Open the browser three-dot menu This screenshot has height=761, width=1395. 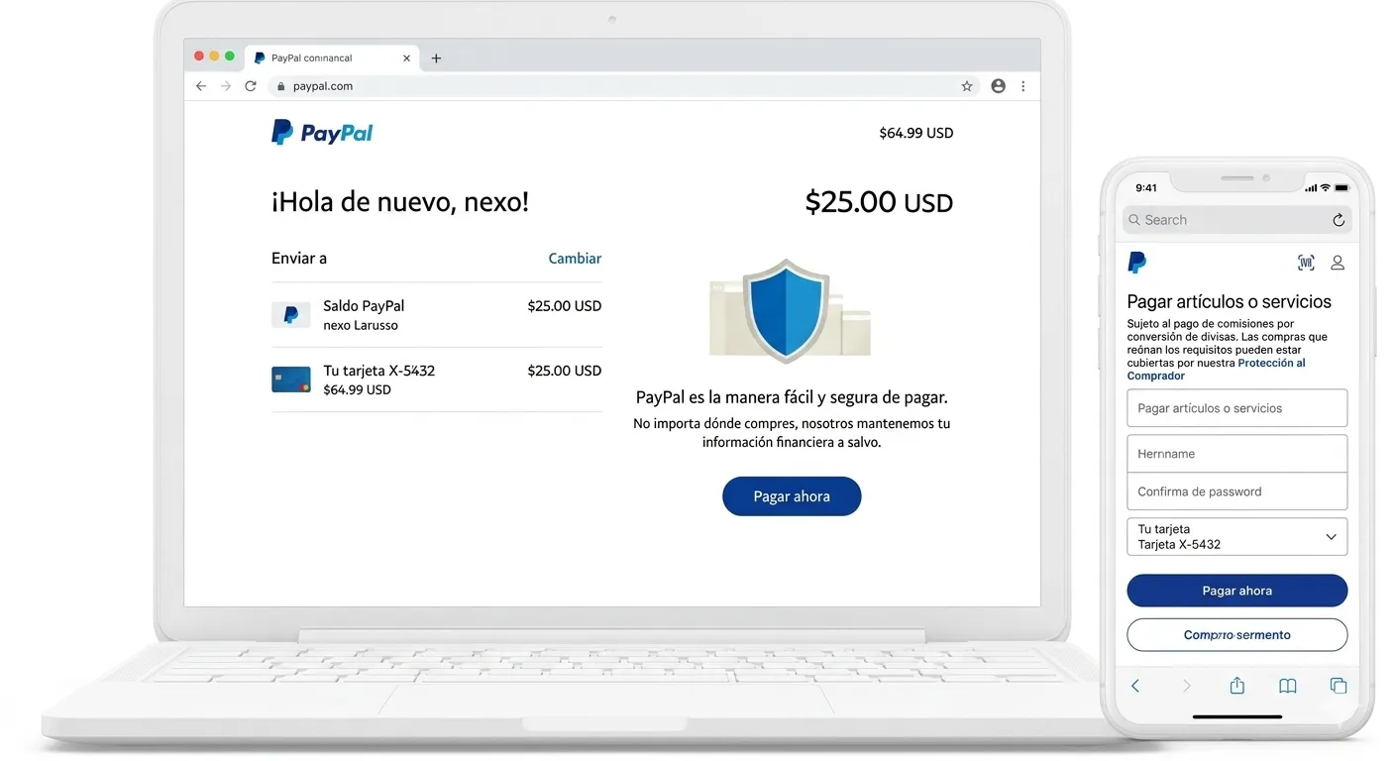pyautogui.click(x=1023, y=86)
